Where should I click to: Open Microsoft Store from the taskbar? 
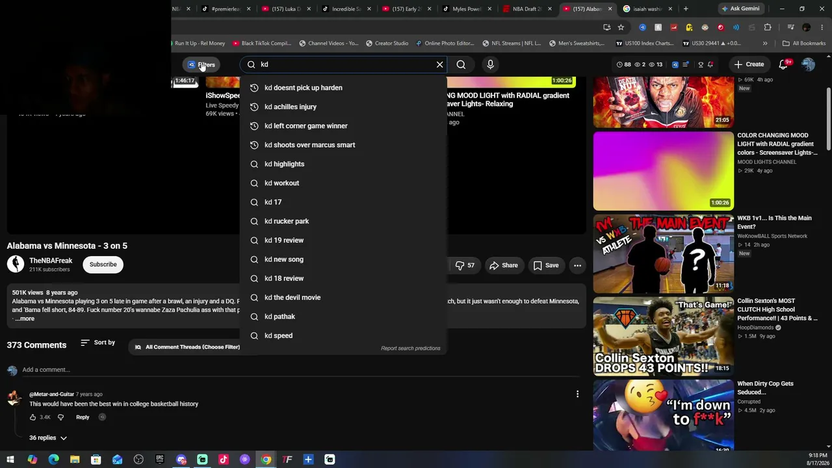tap(96, 460)
